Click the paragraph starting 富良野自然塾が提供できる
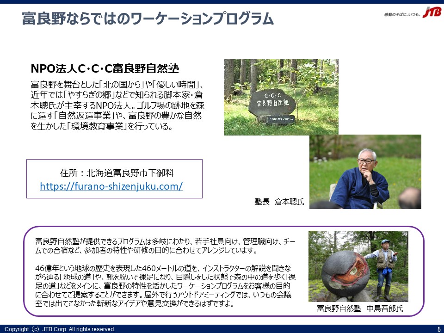The height and width of the screenshot is (333, 444). click(x=165, y=246)
